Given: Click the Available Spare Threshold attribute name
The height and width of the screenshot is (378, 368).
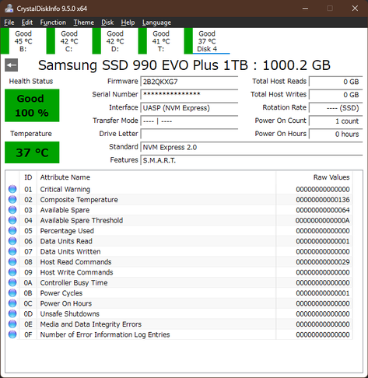Looking at the screenshot, I should [82, 221].
